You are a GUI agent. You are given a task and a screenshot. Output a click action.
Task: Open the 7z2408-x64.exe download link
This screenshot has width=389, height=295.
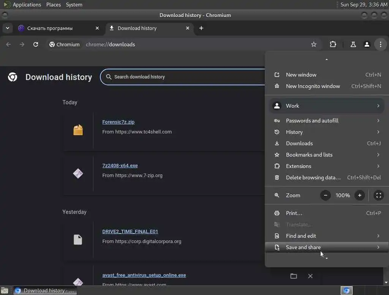point(120,165)
